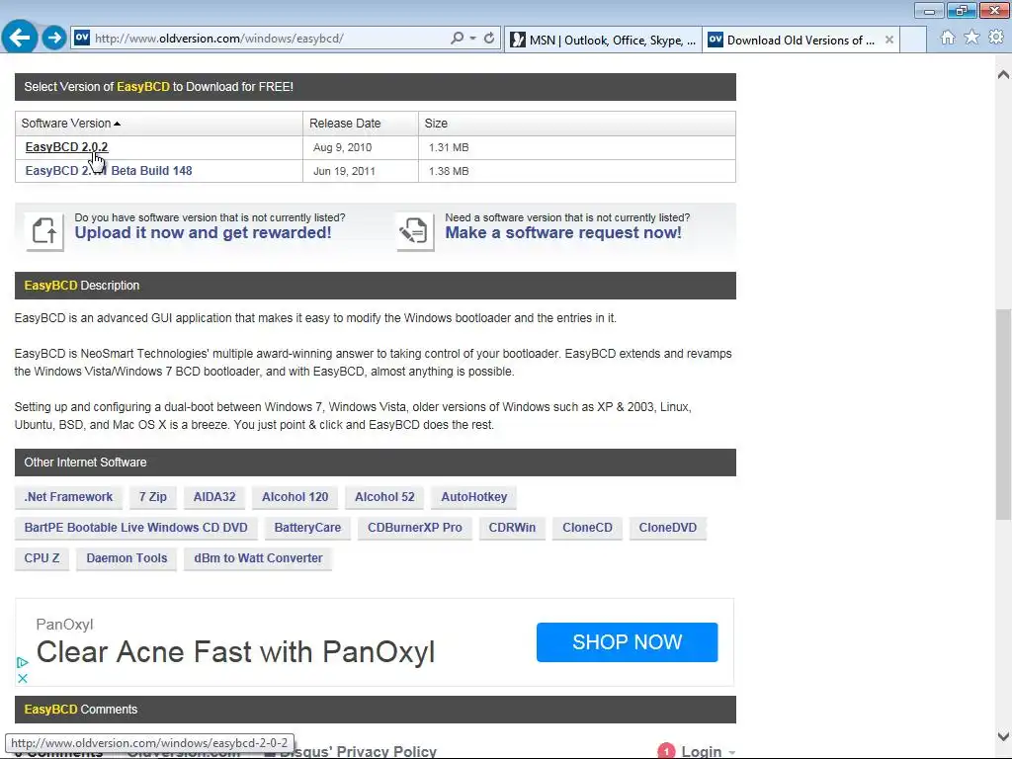This screenshot has width=1012, height=759.
Task: Open Favorites star icon
Action: [971, 38]
